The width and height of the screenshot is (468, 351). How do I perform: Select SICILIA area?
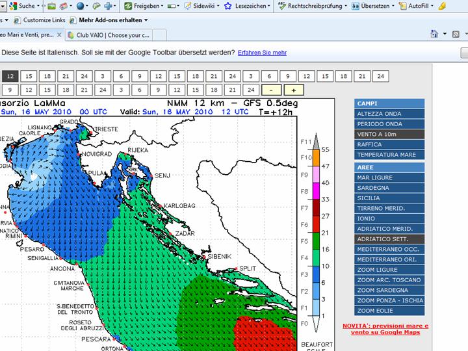389,198
